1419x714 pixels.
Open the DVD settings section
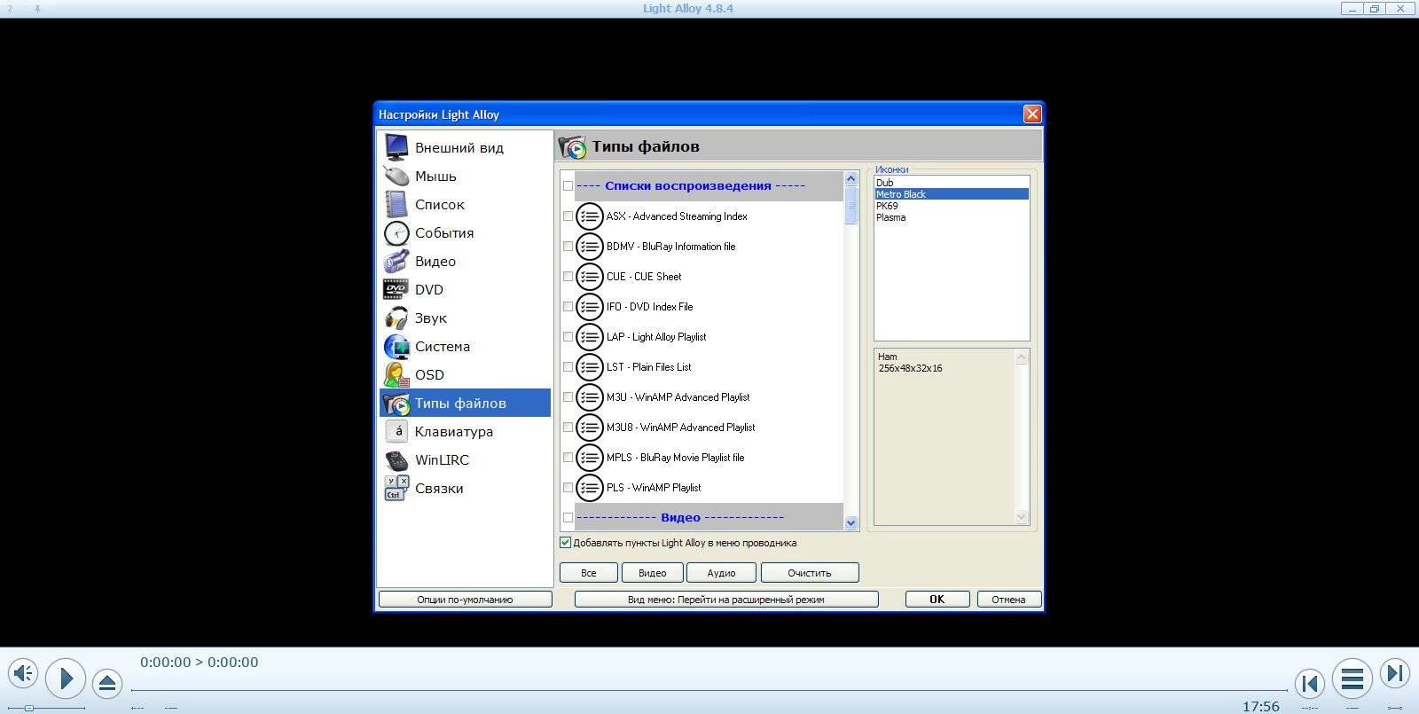click(x=465, y=289)
